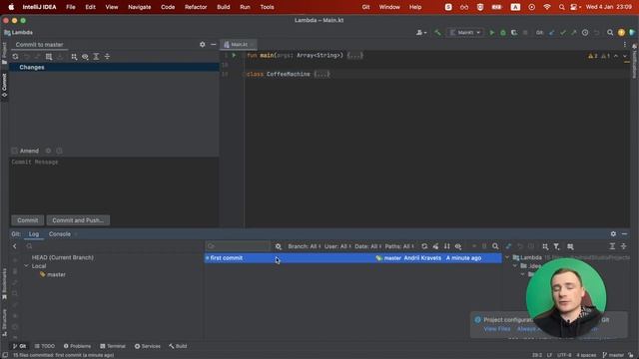Collapse the Lambda node in commit details
The image size is (639, 359).
click(x=507, y=257)
